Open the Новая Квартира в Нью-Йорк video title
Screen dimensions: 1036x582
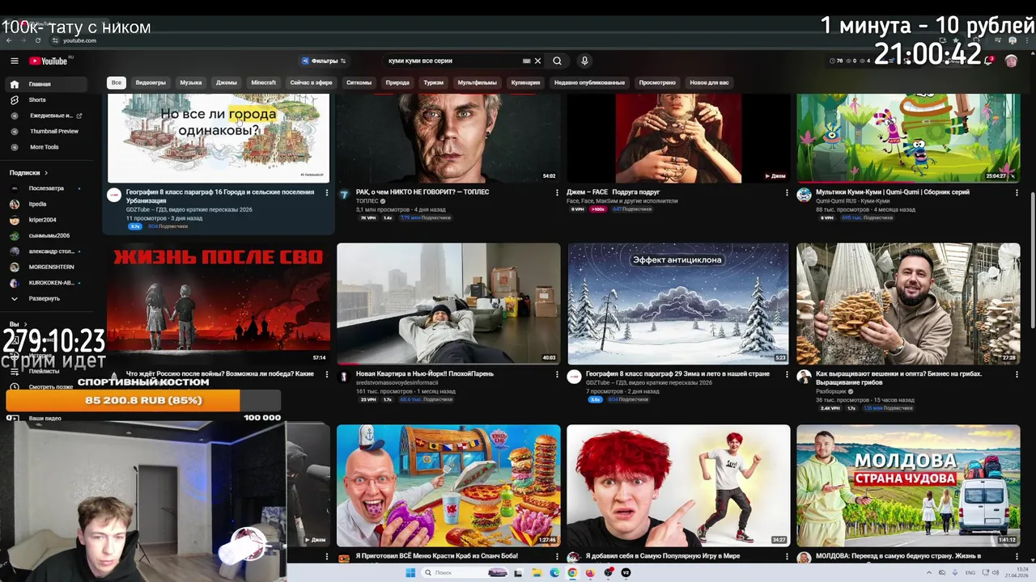click(425, 373)
